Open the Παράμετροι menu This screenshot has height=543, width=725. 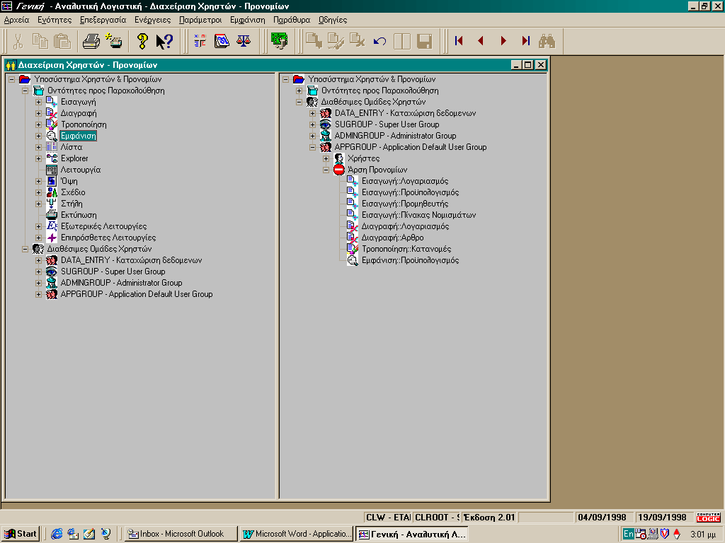tap(200, 20)
